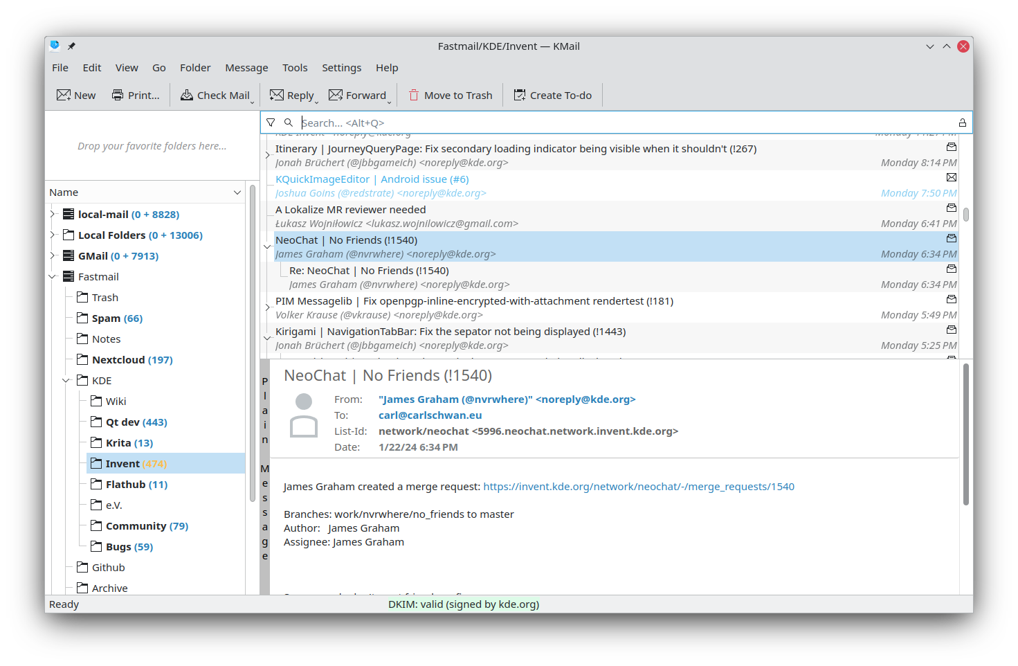Create a To-do from this message
This screenshot has height=666, width=1018.
(552, 95)
